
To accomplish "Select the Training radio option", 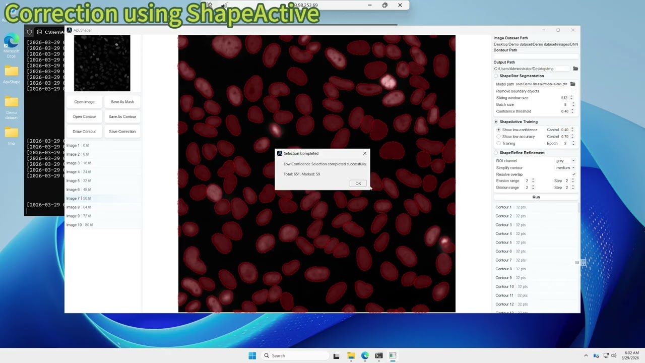I will 499,144.
